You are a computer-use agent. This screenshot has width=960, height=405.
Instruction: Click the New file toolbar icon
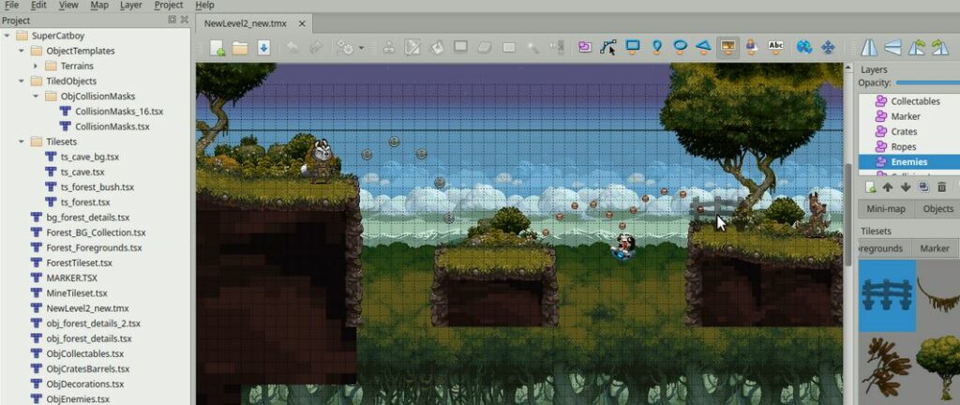pos(217,48)
